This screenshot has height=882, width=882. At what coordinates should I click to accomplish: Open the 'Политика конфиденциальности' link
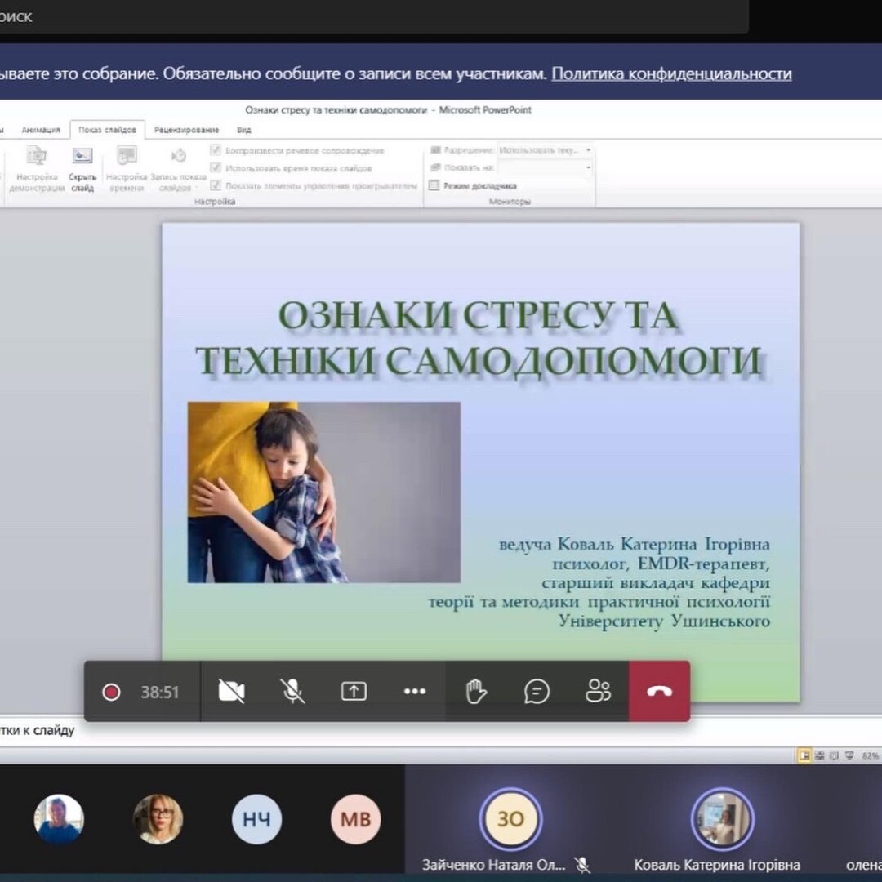click(x=671, y=73)
